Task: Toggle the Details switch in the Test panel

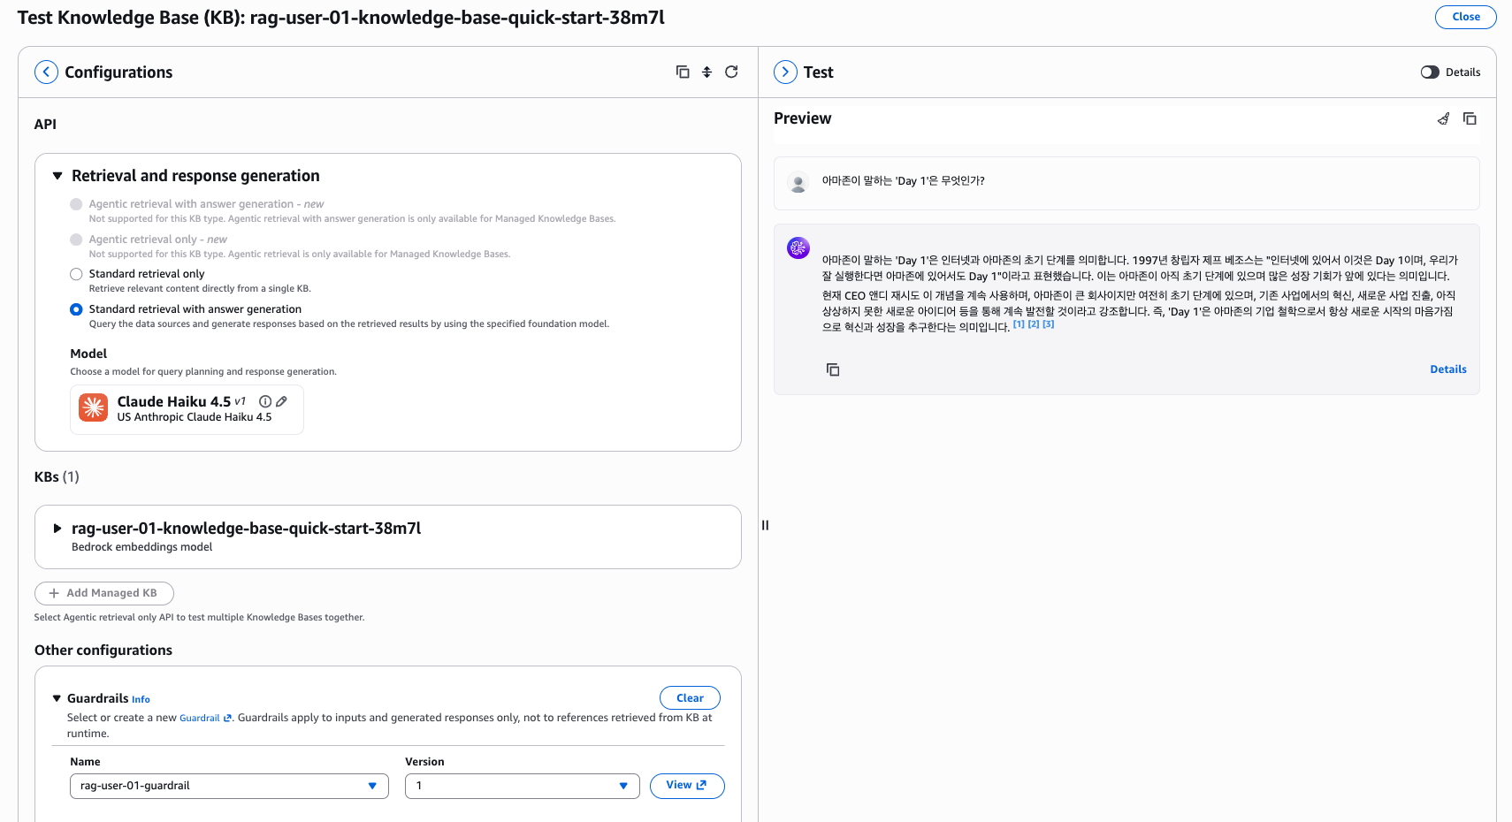Action: click(1430, 72)
